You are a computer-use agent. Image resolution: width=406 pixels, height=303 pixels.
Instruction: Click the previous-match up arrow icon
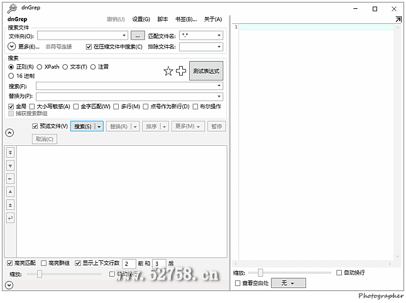pos(10,192)
